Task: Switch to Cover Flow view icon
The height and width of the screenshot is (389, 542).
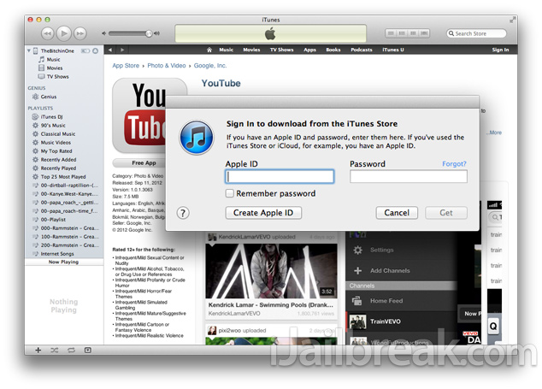Action: 425,33
